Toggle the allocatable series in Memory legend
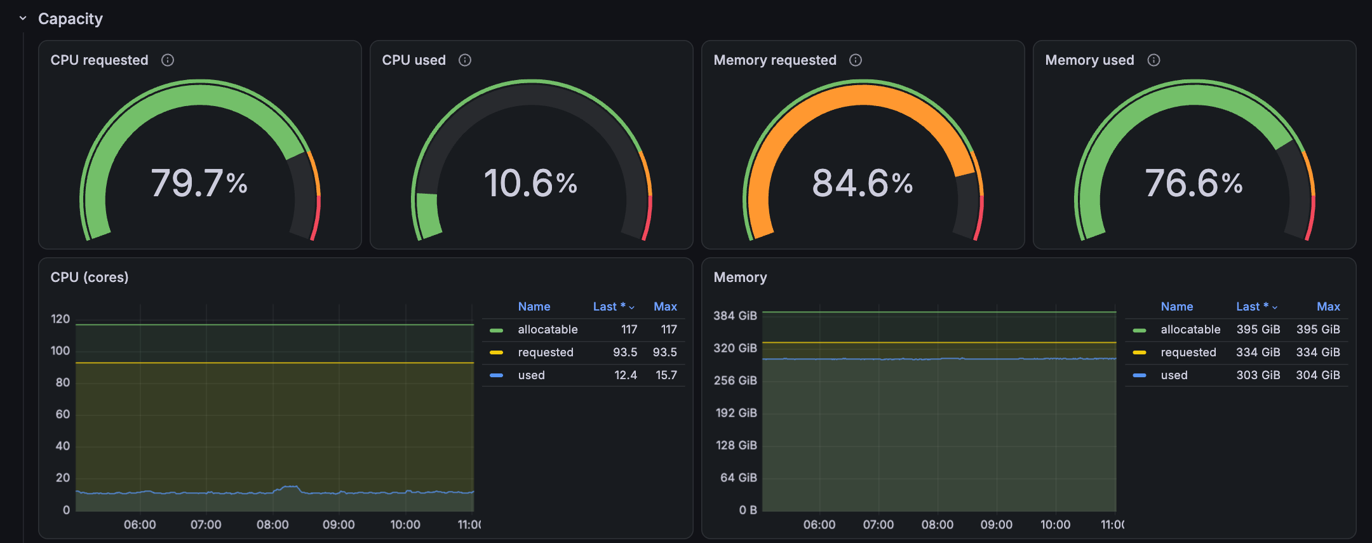Screen dimensions: 1372x543 tap(1190, 330)
